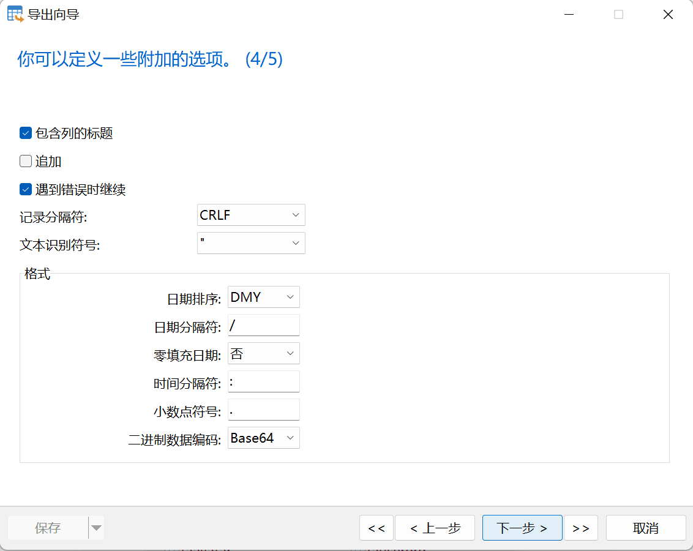Minimize the export wizard window
The image size is (693, 551).
pyautogui.click(x=569, y=14)
